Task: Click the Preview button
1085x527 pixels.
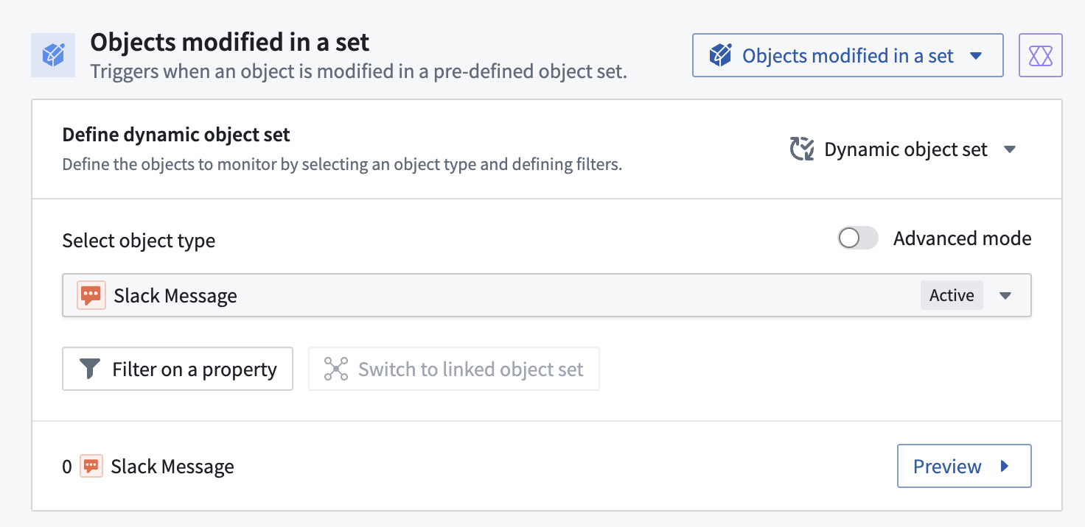Action: [x=963, y=466]
